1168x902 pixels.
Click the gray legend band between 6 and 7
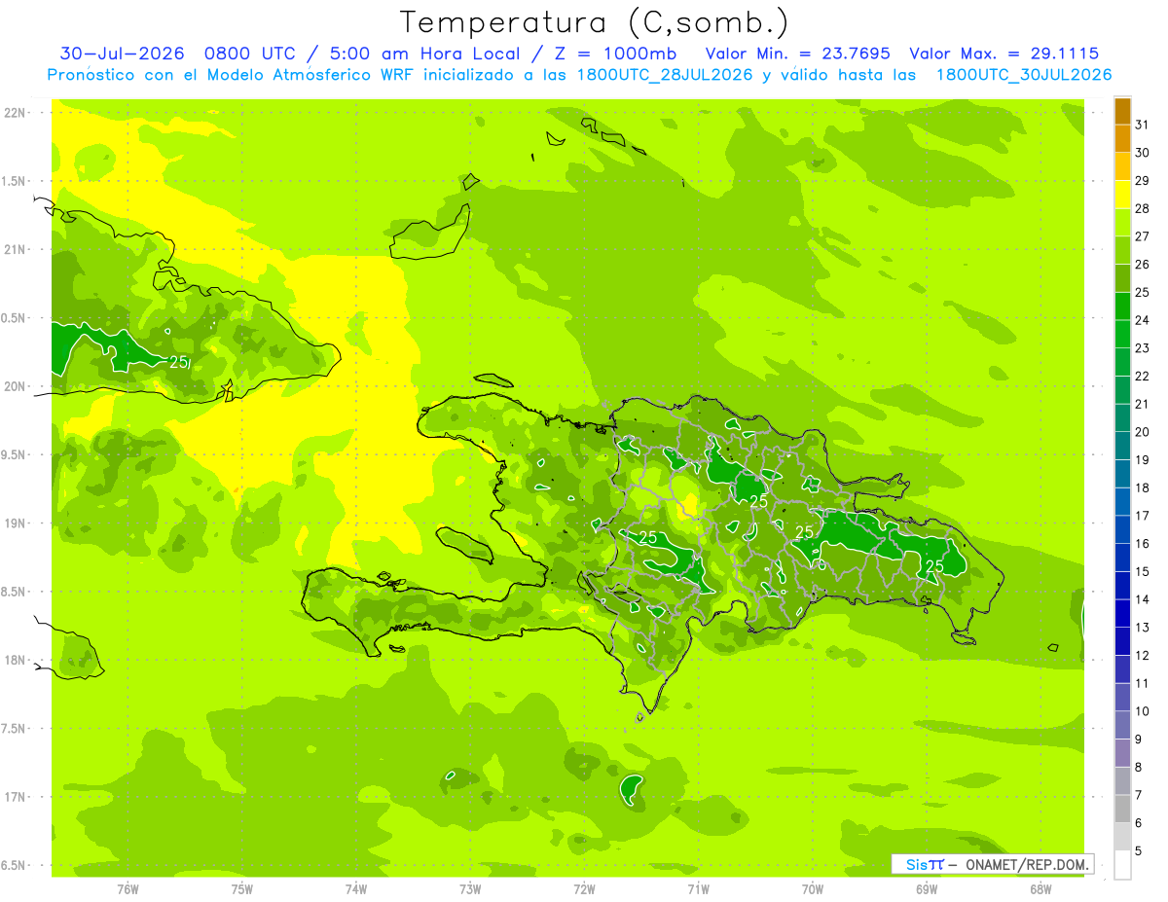tap(1122, 809)
